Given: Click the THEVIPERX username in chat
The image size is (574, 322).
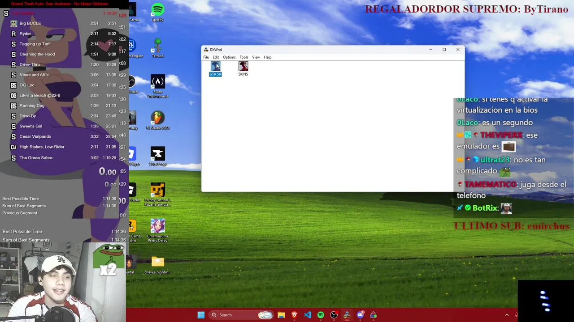Looking at the screenshot, I should coord(501,135).
